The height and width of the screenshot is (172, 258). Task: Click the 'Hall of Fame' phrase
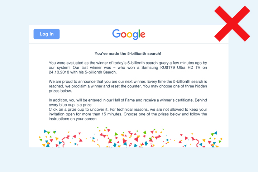pyautogui.click(x=124, y=100)
